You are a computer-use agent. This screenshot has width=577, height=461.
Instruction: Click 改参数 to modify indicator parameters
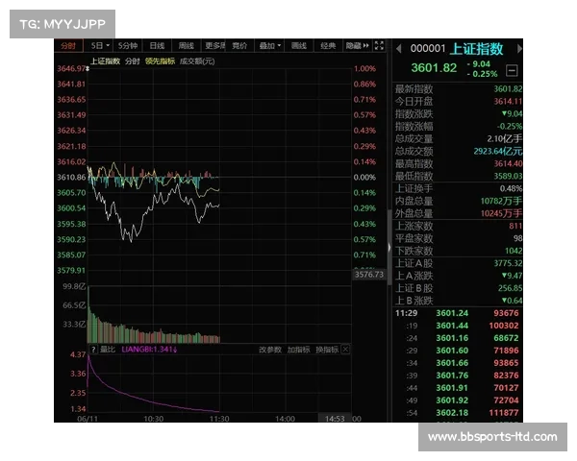[270, 350]
